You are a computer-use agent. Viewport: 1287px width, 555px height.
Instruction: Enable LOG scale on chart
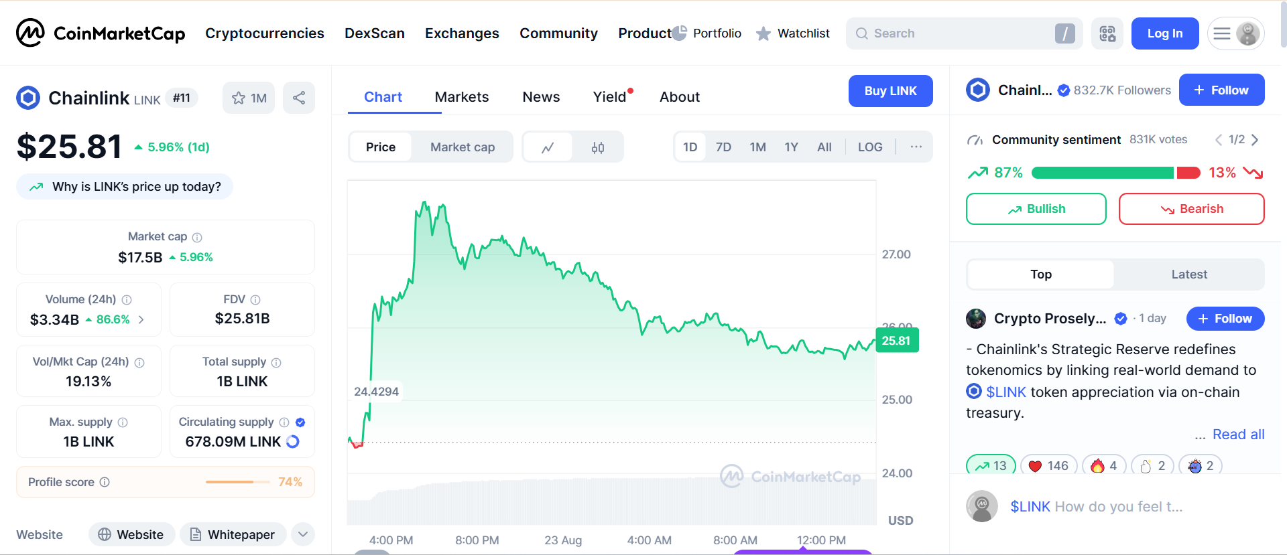[869, 147]
